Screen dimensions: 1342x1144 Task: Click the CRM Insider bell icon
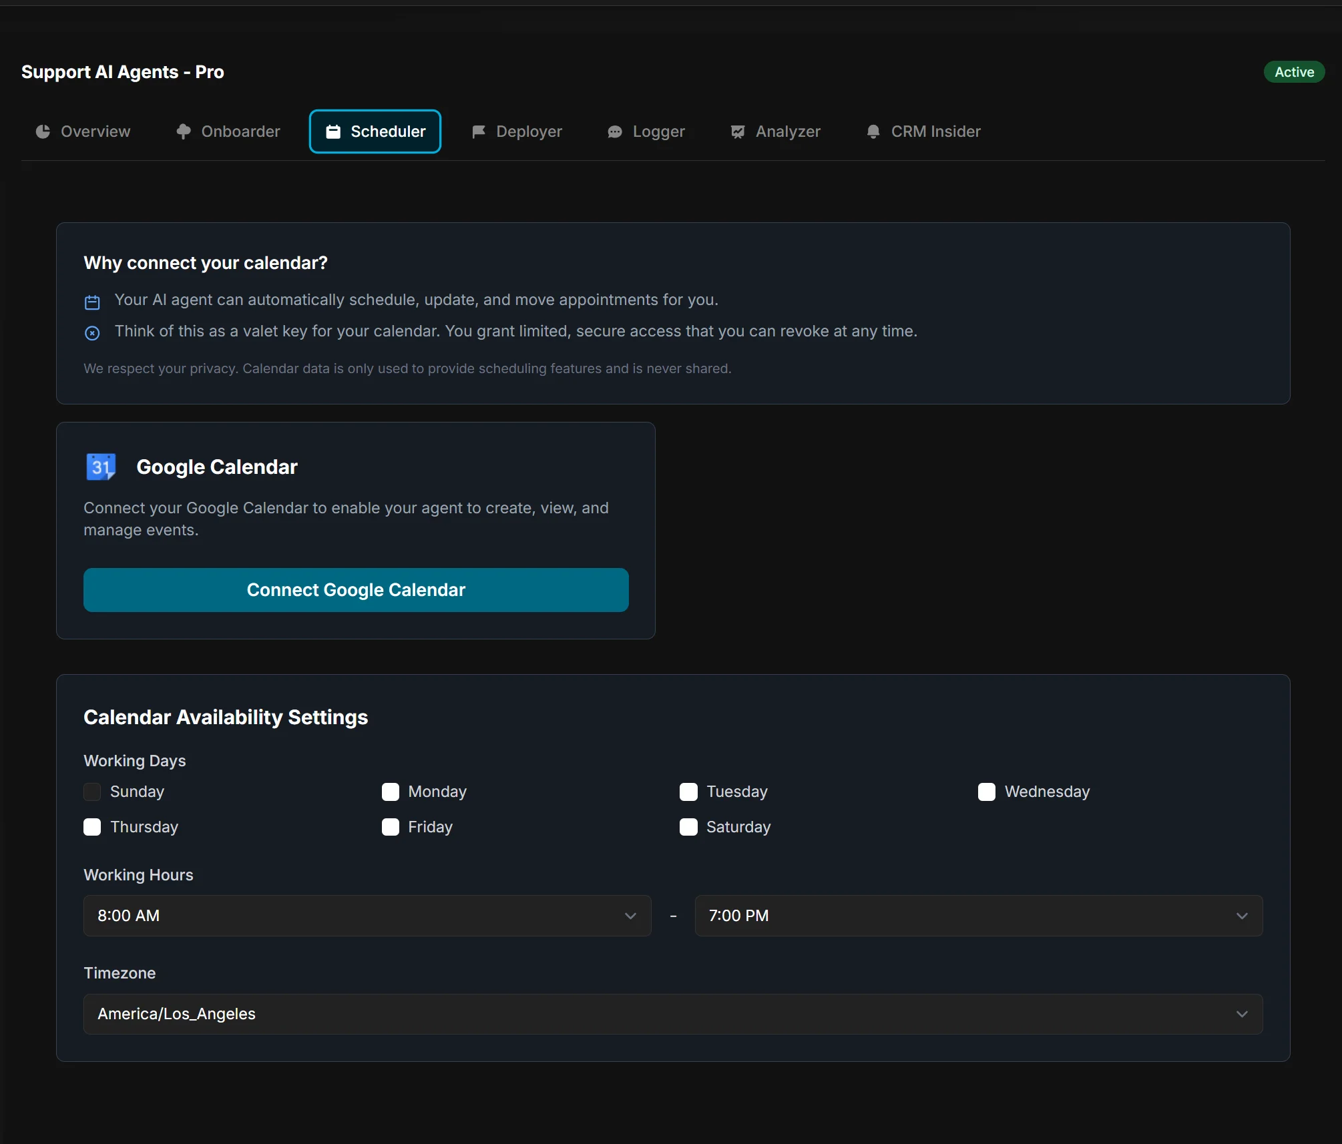point(873,131)
